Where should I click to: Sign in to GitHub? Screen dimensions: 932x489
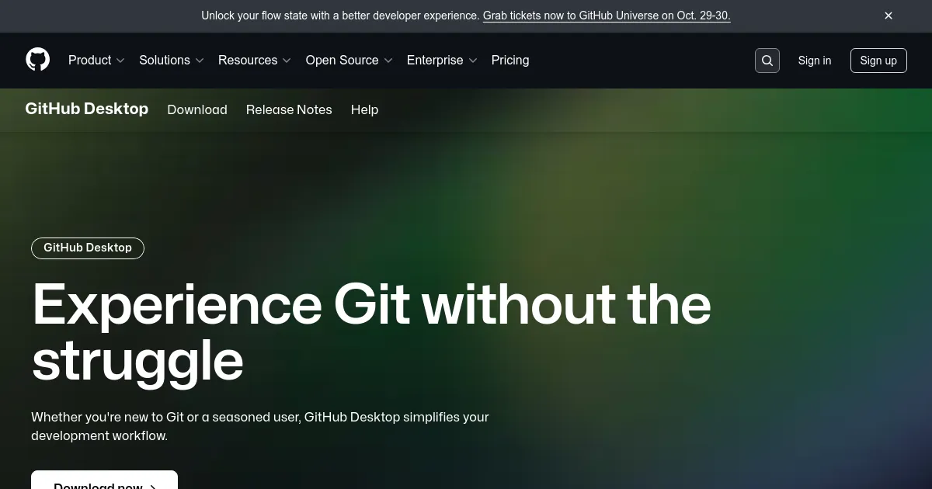814,60
